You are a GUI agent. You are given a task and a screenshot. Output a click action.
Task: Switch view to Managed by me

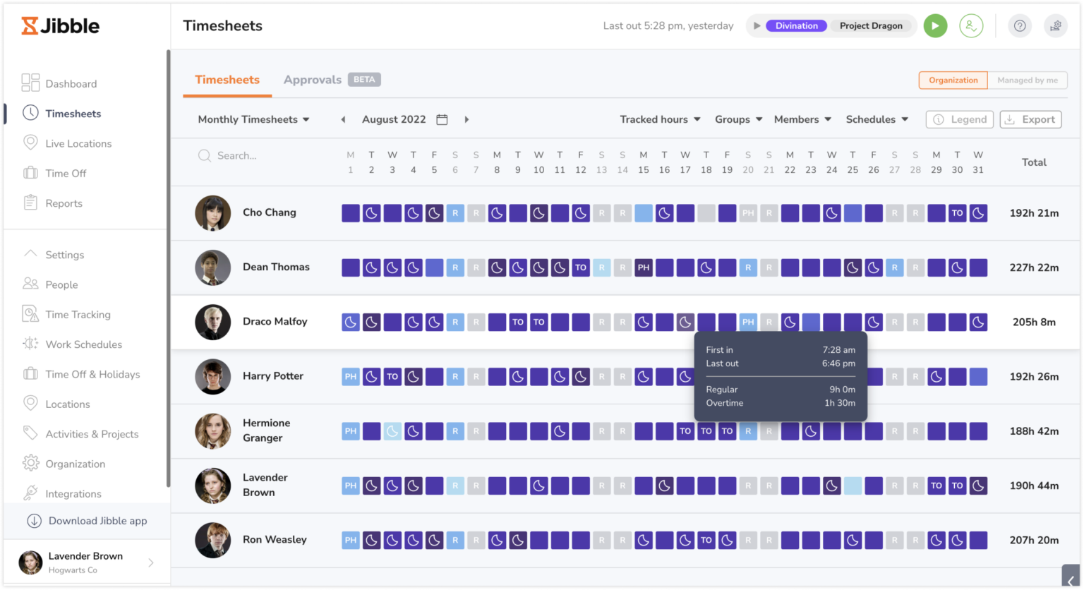(1027, 80)
